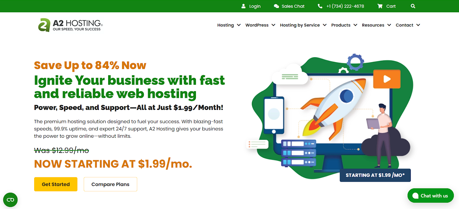The height and width of the screenshot is (209, 459).
Task: Click the Get Started button
Action: [56, 184]
